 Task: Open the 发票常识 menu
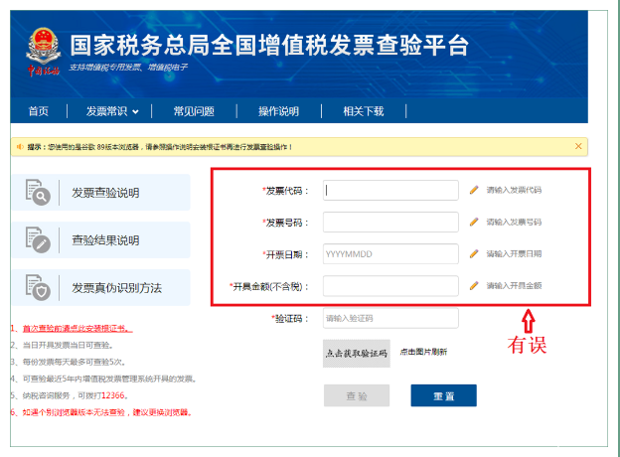[106, 111]
